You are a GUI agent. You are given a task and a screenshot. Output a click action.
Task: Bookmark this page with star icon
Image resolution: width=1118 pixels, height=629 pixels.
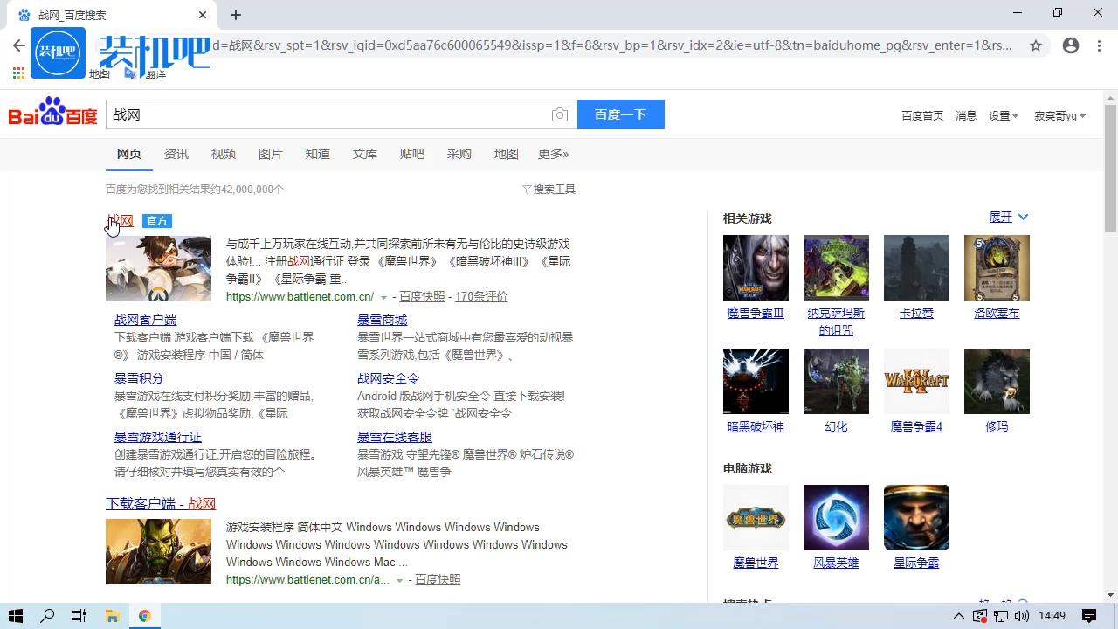click(x=1036, y=45)
